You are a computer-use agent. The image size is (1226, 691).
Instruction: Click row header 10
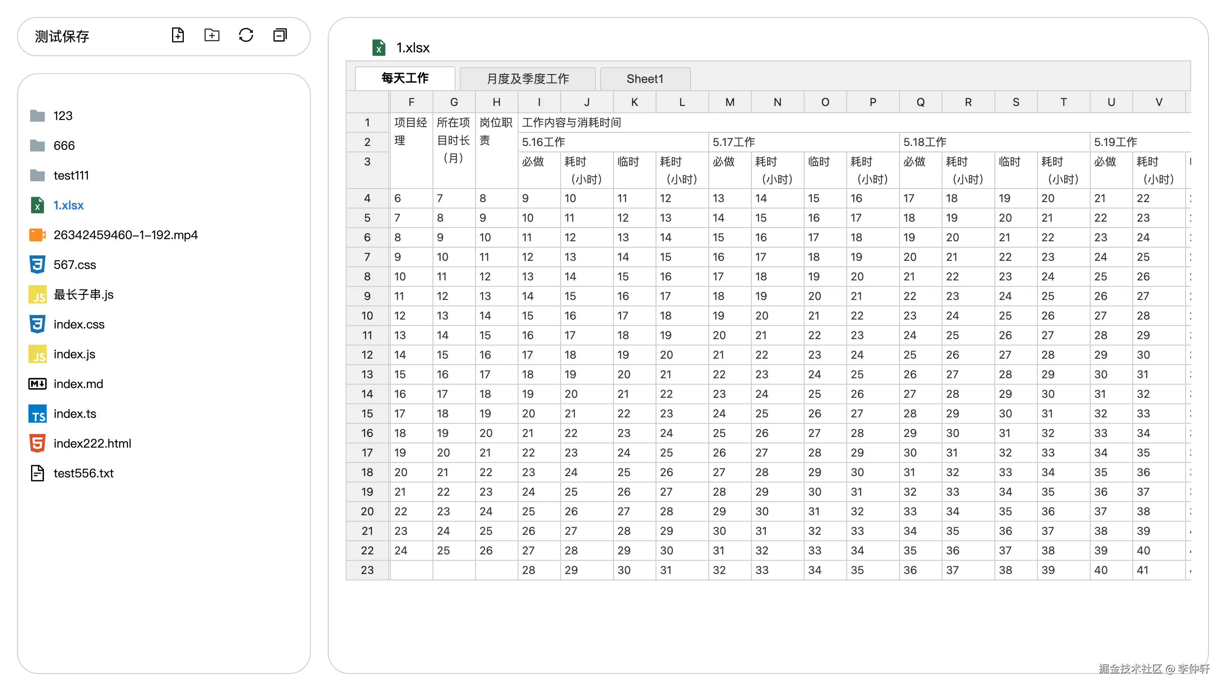pyautogui.click(x=367, y=316)
